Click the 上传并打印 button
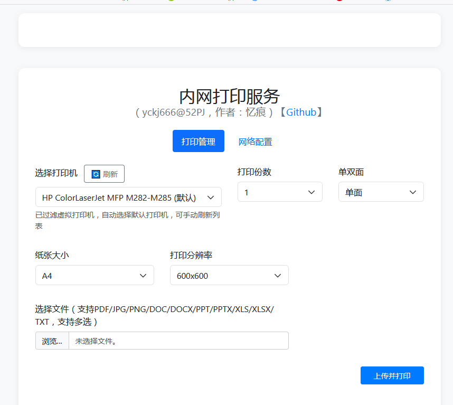 click(392, 376)
